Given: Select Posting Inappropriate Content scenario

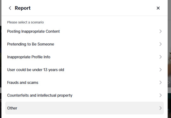Looking at the screenshot, I should 85,31.
